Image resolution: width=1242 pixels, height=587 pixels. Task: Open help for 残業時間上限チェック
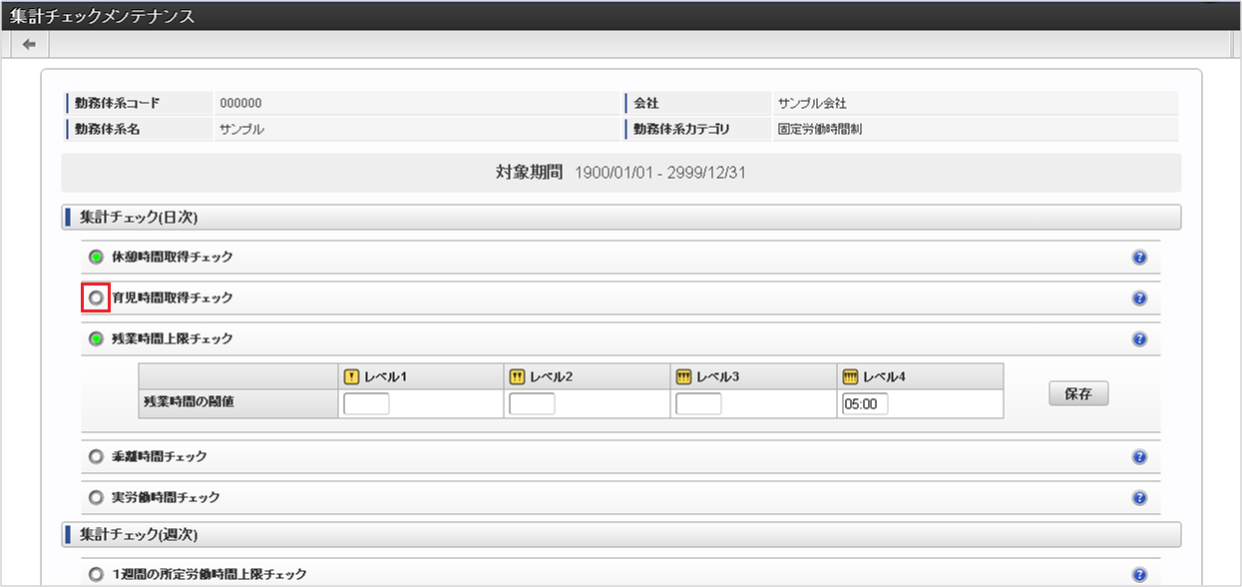point(1139,339)
